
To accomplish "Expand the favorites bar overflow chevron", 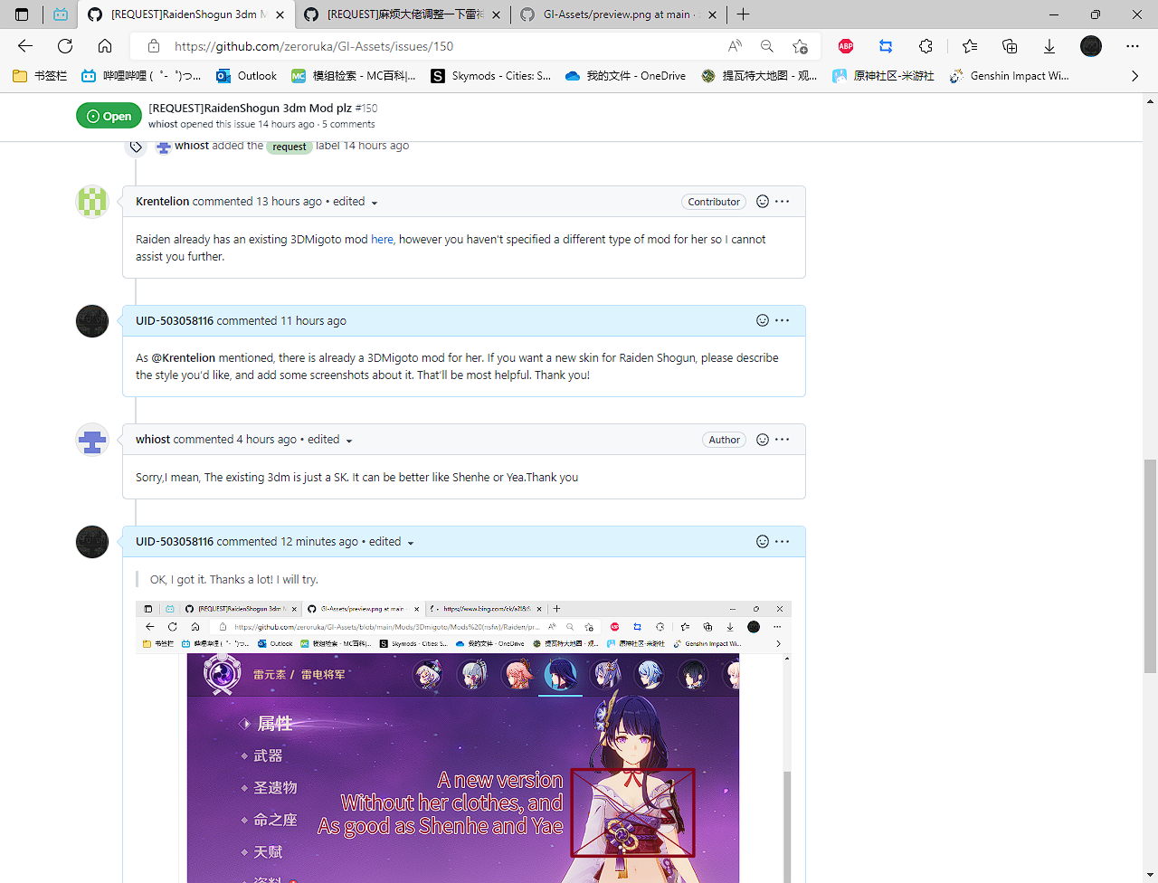I will coord(1135,76).
